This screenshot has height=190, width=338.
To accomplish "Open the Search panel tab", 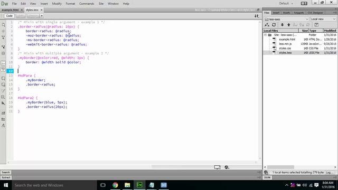I will [x=6, y=173].
